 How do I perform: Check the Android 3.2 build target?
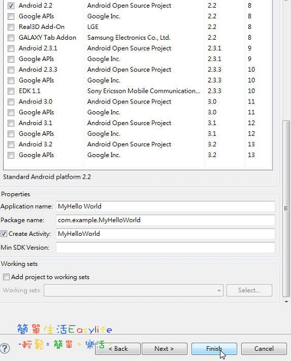pyautogui.click(x=11, y=144)
